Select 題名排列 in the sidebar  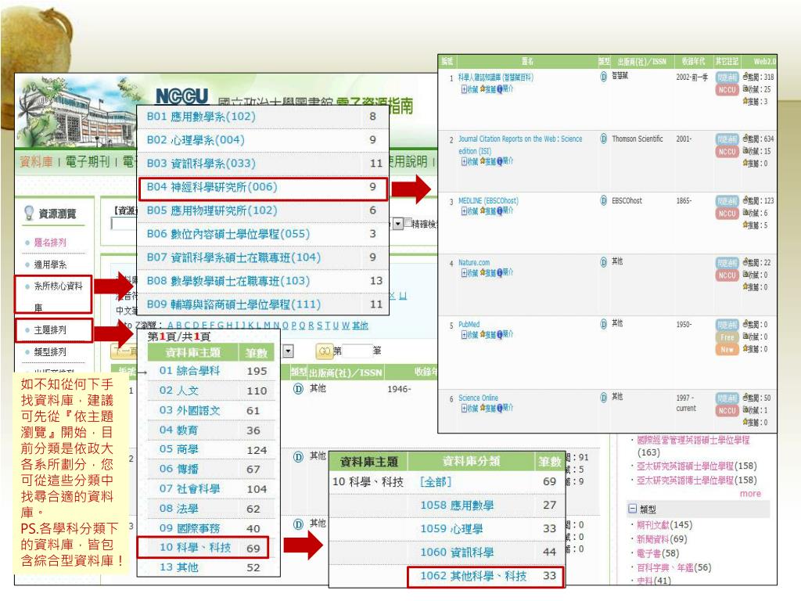click(50, 243)
